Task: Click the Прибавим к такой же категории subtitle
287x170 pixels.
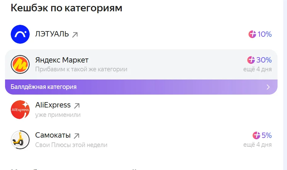Action: pos(81,69)
